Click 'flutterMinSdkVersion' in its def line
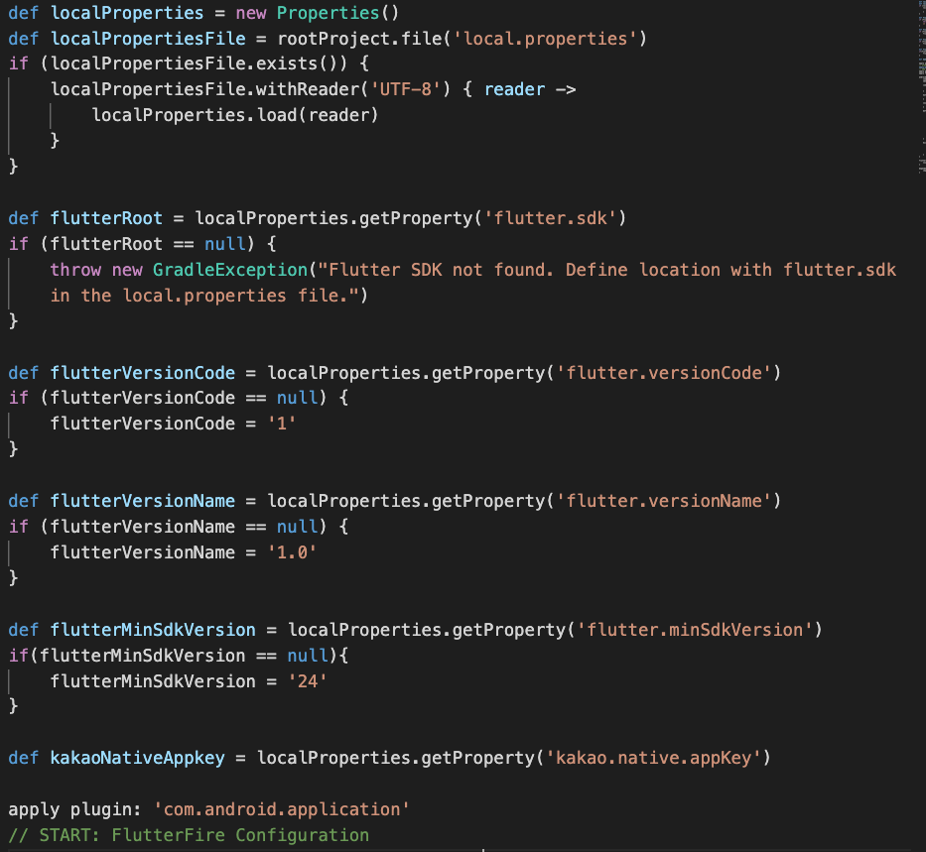This screenshot has height=852, width=926. pos(153,630)
